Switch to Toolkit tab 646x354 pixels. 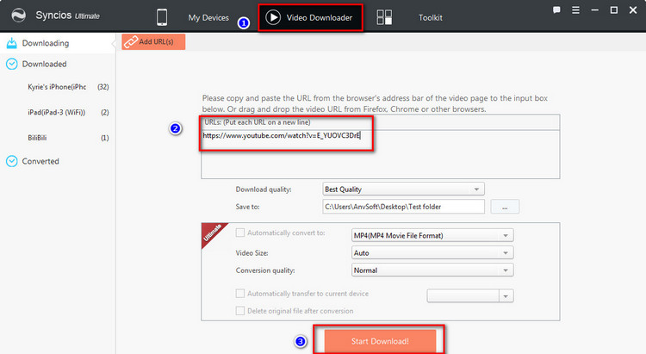430,18
